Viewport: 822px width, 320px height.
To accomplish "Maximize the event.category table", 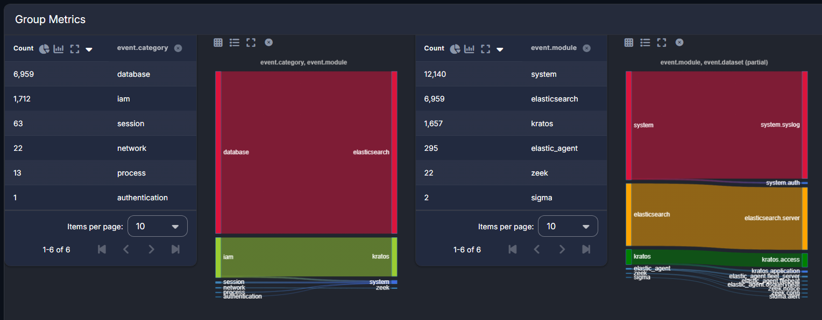I will (x=75, y=48).
